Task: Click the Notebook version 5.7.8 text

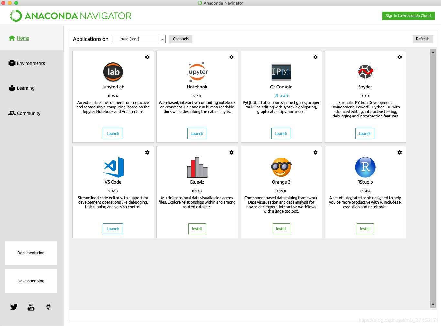Action: [x=197, y=96]
